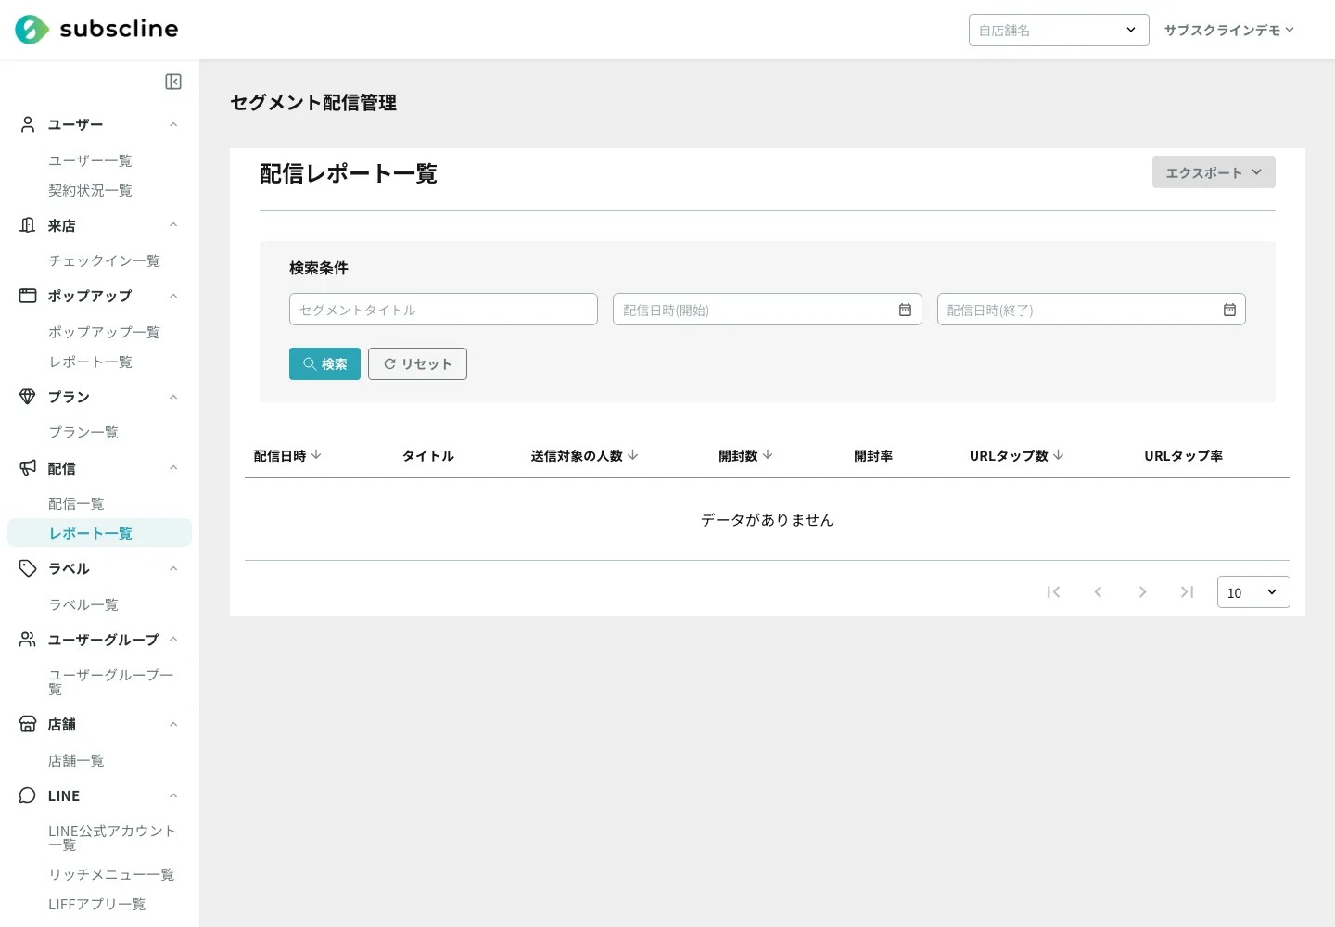Focus the セグメントタイトル input field

coord(443,310)
